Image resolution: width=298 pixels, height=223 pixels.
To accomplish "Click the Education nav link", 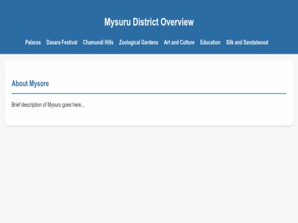I will (x=210, y=42).
